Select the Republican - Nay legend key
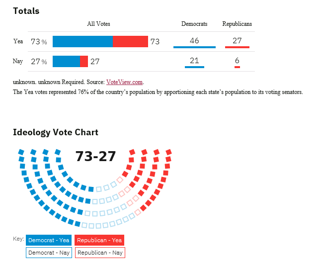 pos(100,253)
